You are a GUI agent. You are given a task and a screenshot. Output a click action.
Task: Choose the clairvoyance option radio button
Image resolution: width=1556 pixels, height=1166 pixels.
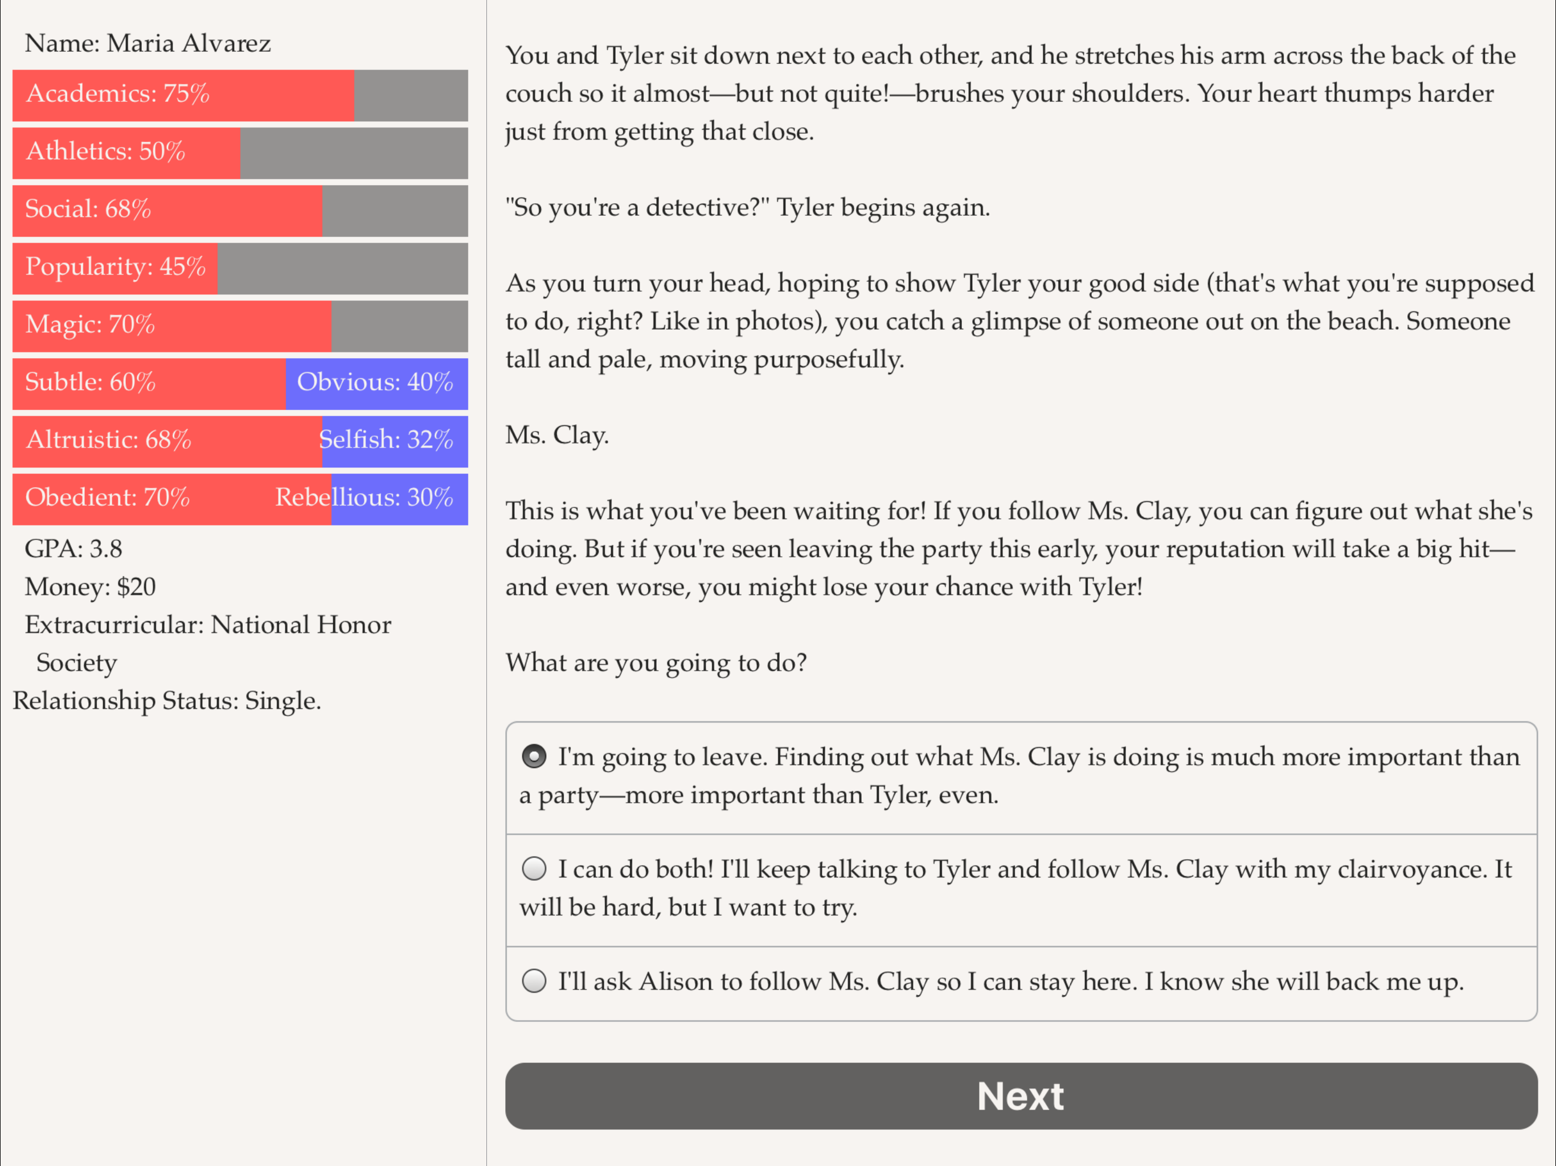pos(534,869)
